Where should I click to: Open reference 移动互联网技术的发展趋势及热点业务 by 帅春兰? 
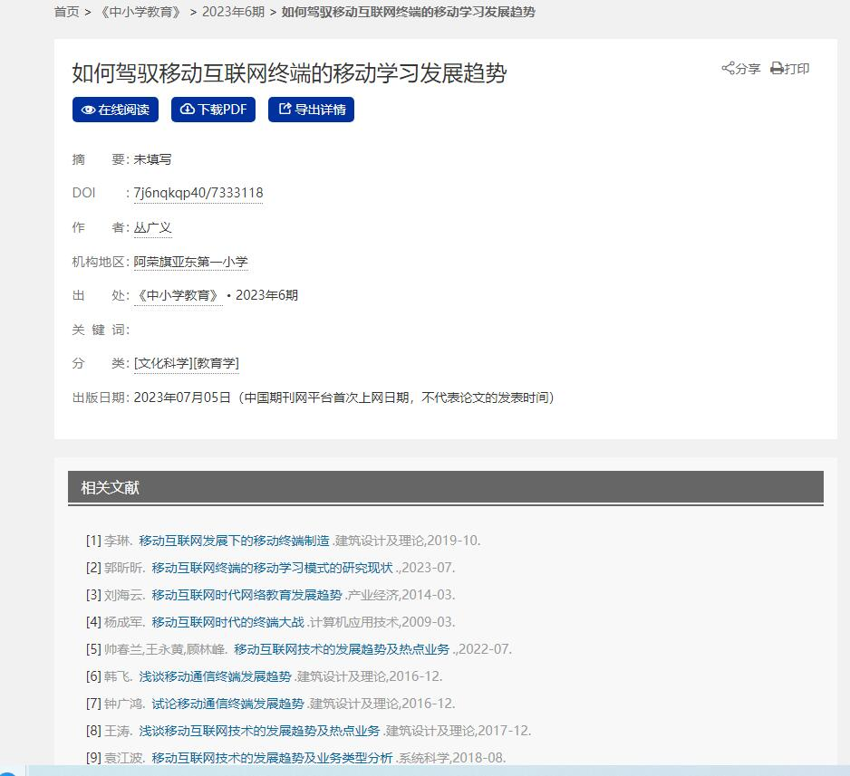[342, 648]
